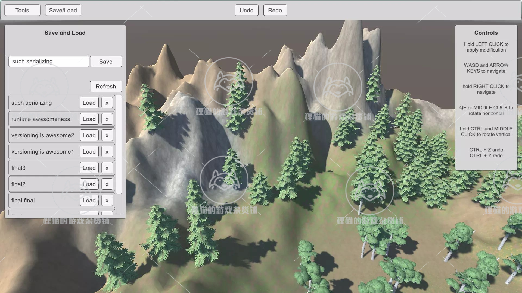
Task: Open the Tools menu
Action: 22,10
